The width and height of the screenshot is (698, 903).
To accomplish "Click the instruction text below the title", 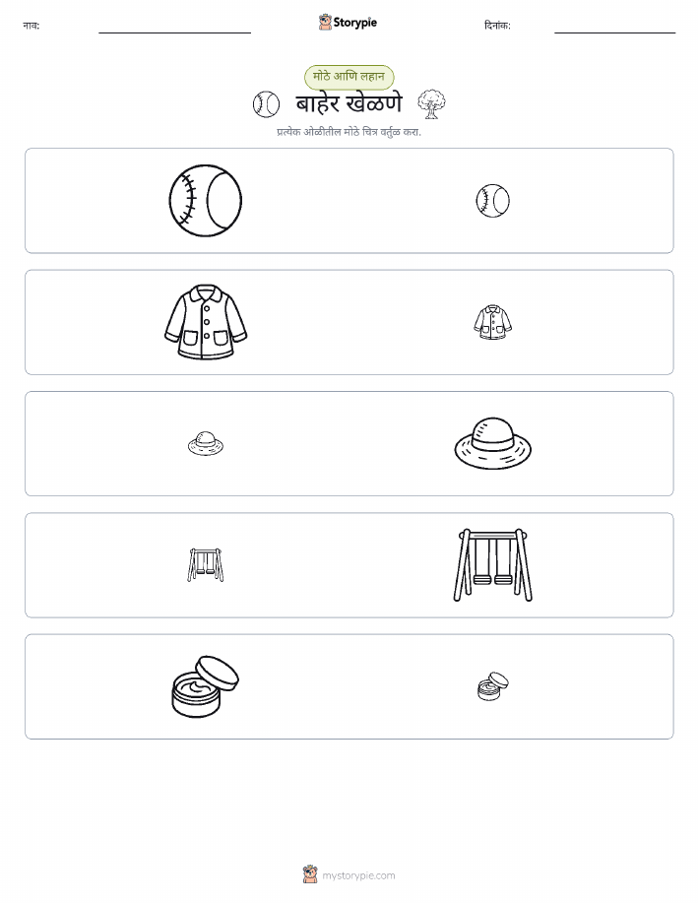I will (x=349, y=132).
